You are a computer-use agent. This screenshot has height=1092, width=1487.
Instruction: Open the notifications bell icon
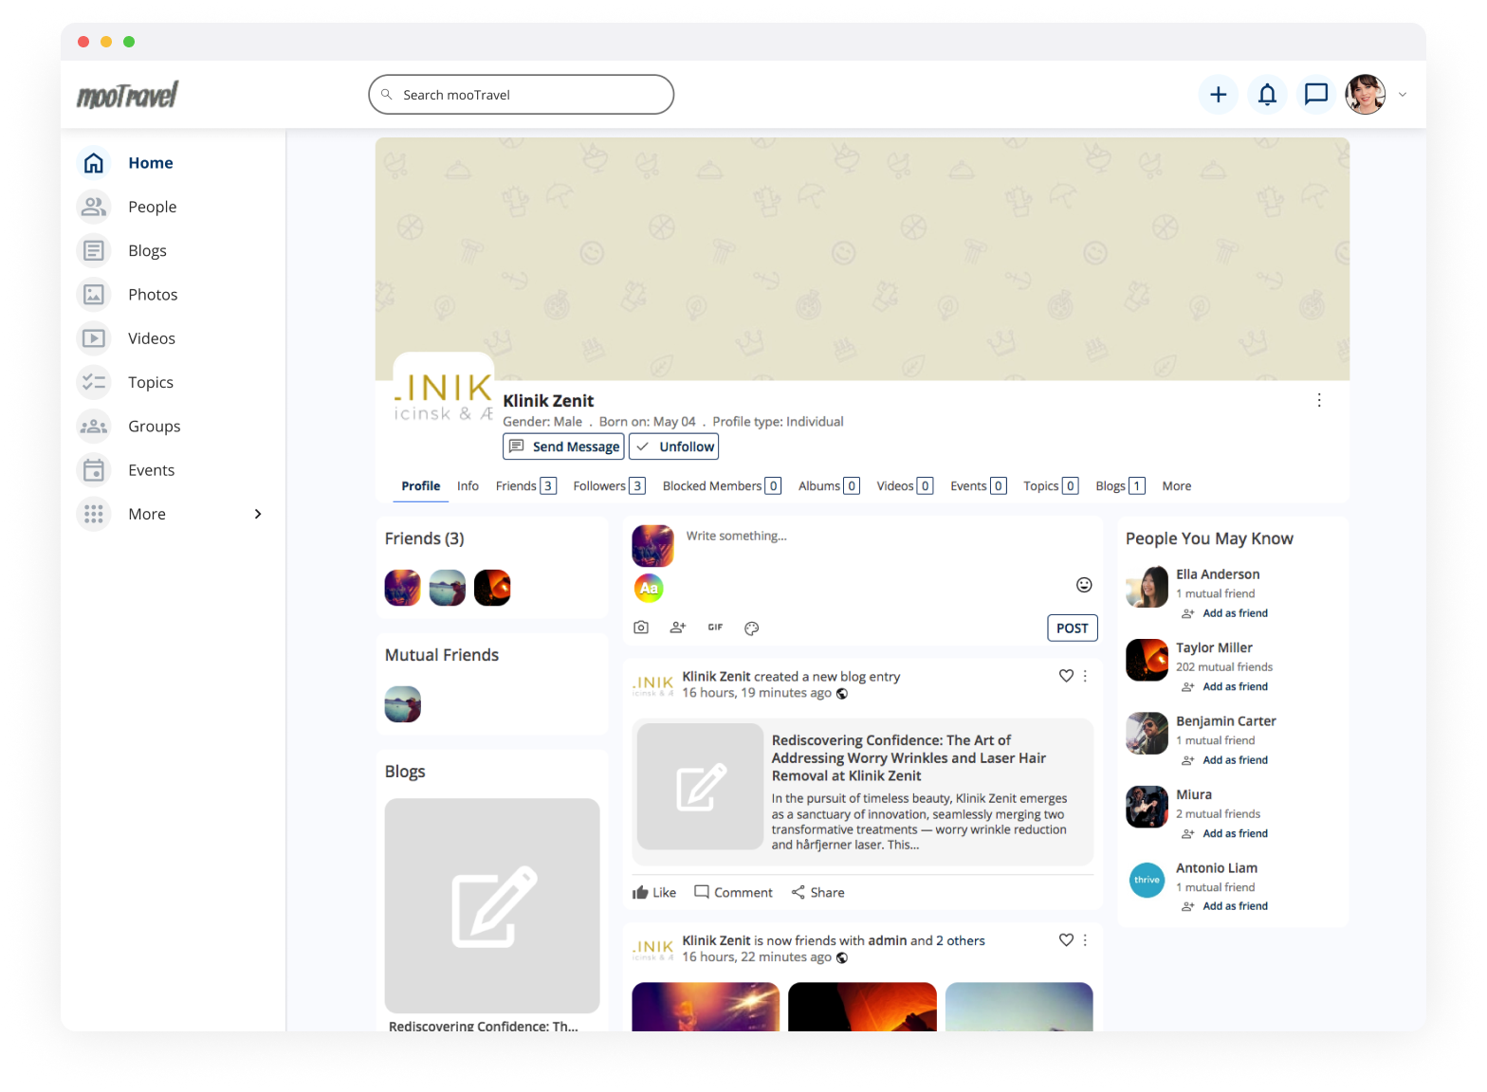click(1267, 95)
